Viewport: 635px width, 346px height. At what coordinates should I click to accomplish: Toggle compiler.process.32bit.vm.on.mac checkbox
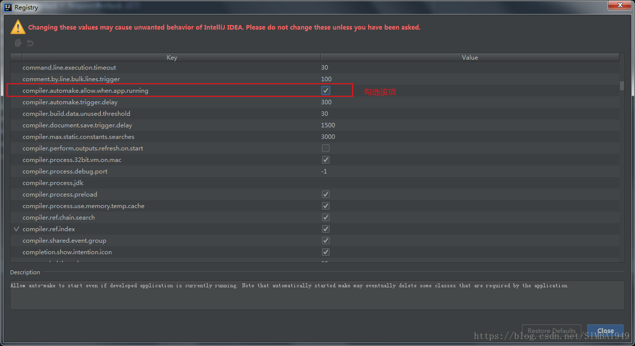326,159
